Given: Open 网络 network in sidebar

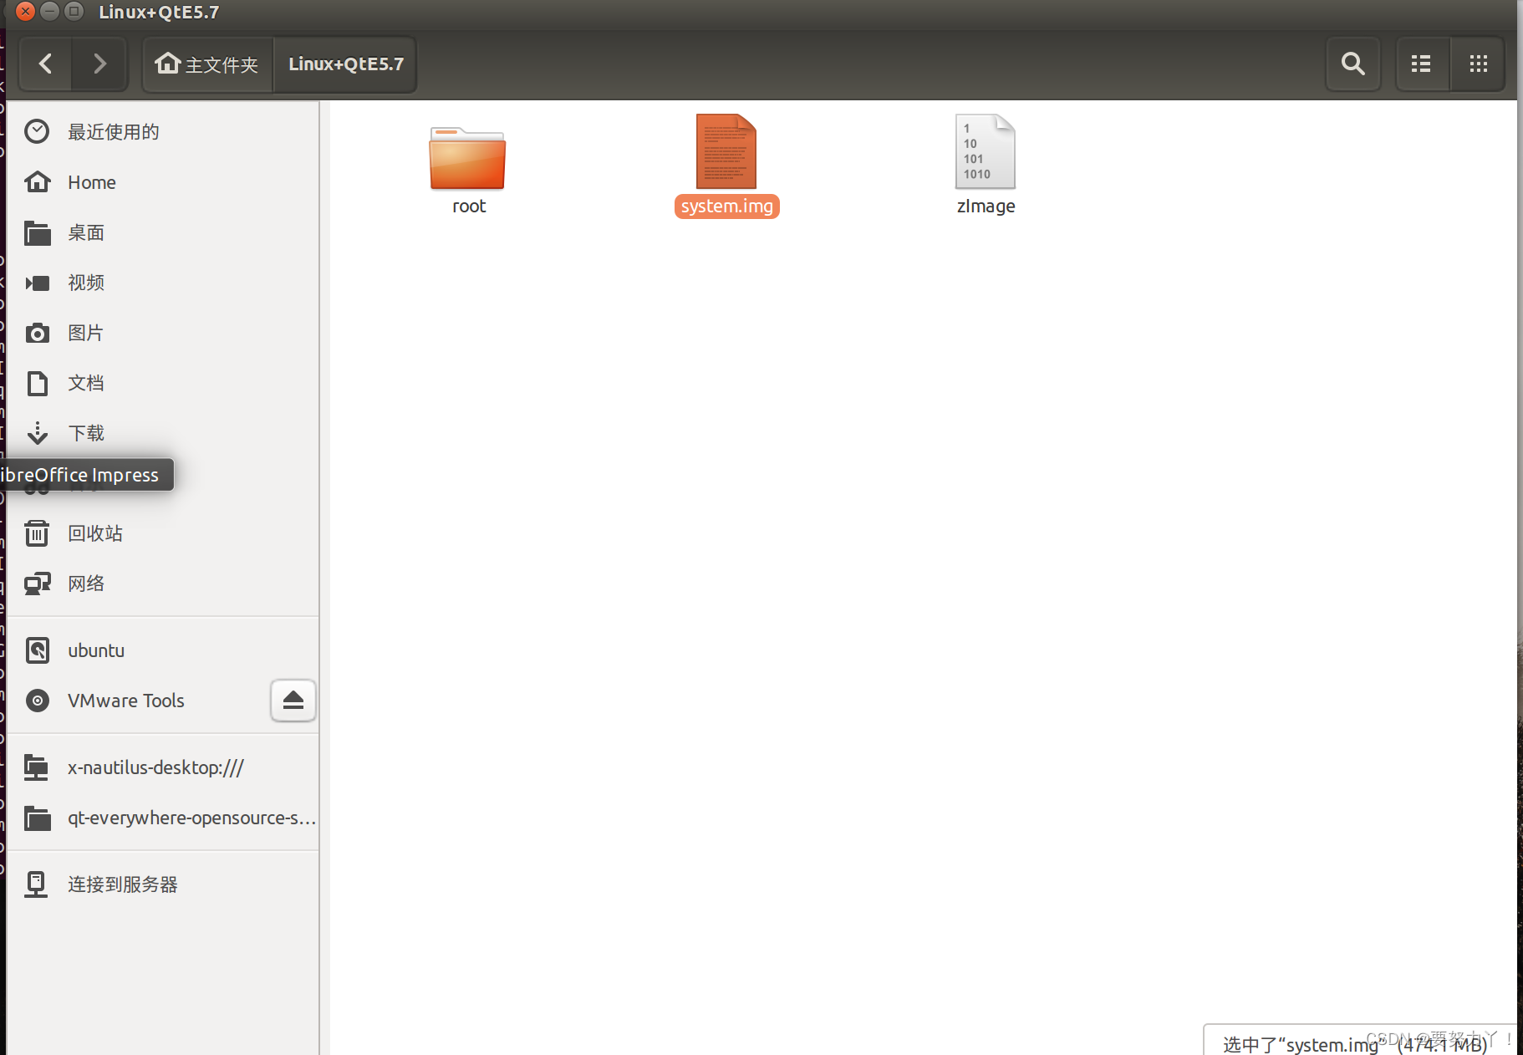Looking at the screenshot, I should click(162, 583).
